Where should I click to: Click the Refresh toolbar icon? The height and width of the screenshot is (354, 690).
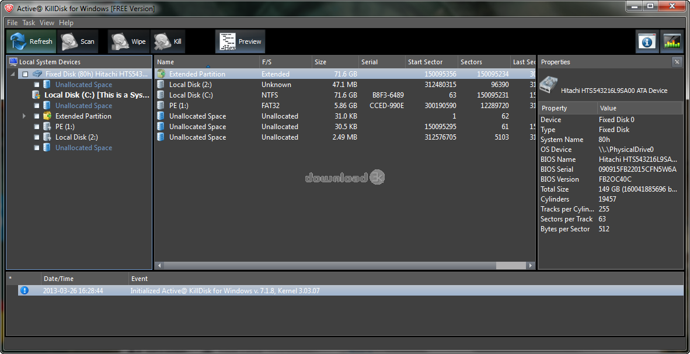19,41
